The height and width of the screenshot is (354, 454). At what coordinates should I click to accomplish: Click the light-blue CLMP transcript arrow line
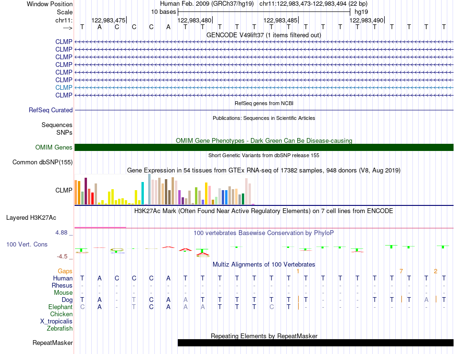point(264,87)
